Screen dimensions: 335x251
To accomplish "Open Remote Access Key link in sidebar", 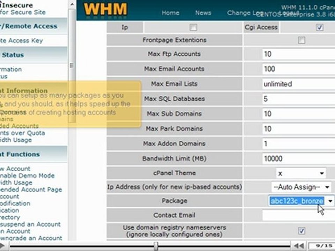I will (21, 40).
